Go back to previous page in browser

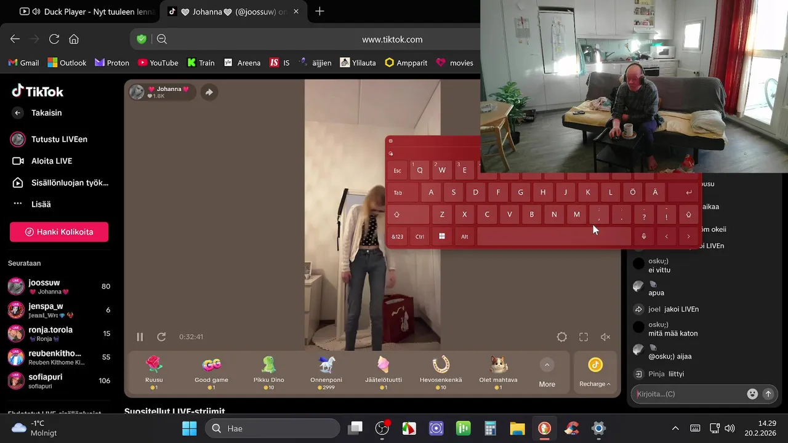15,39
